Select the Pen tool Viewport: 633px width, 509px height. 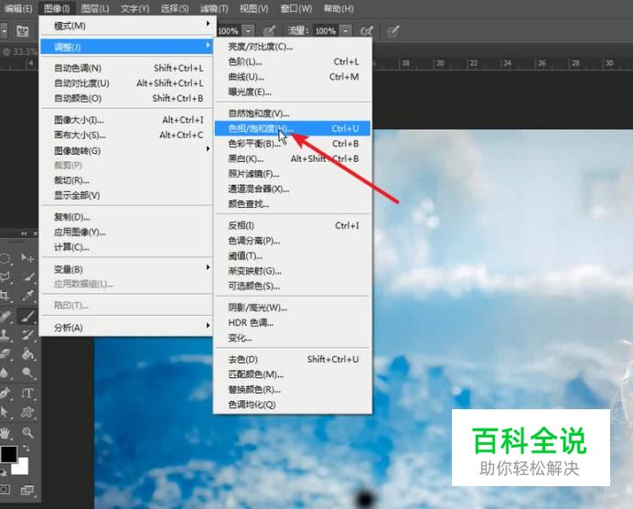[x=4, y=393]
